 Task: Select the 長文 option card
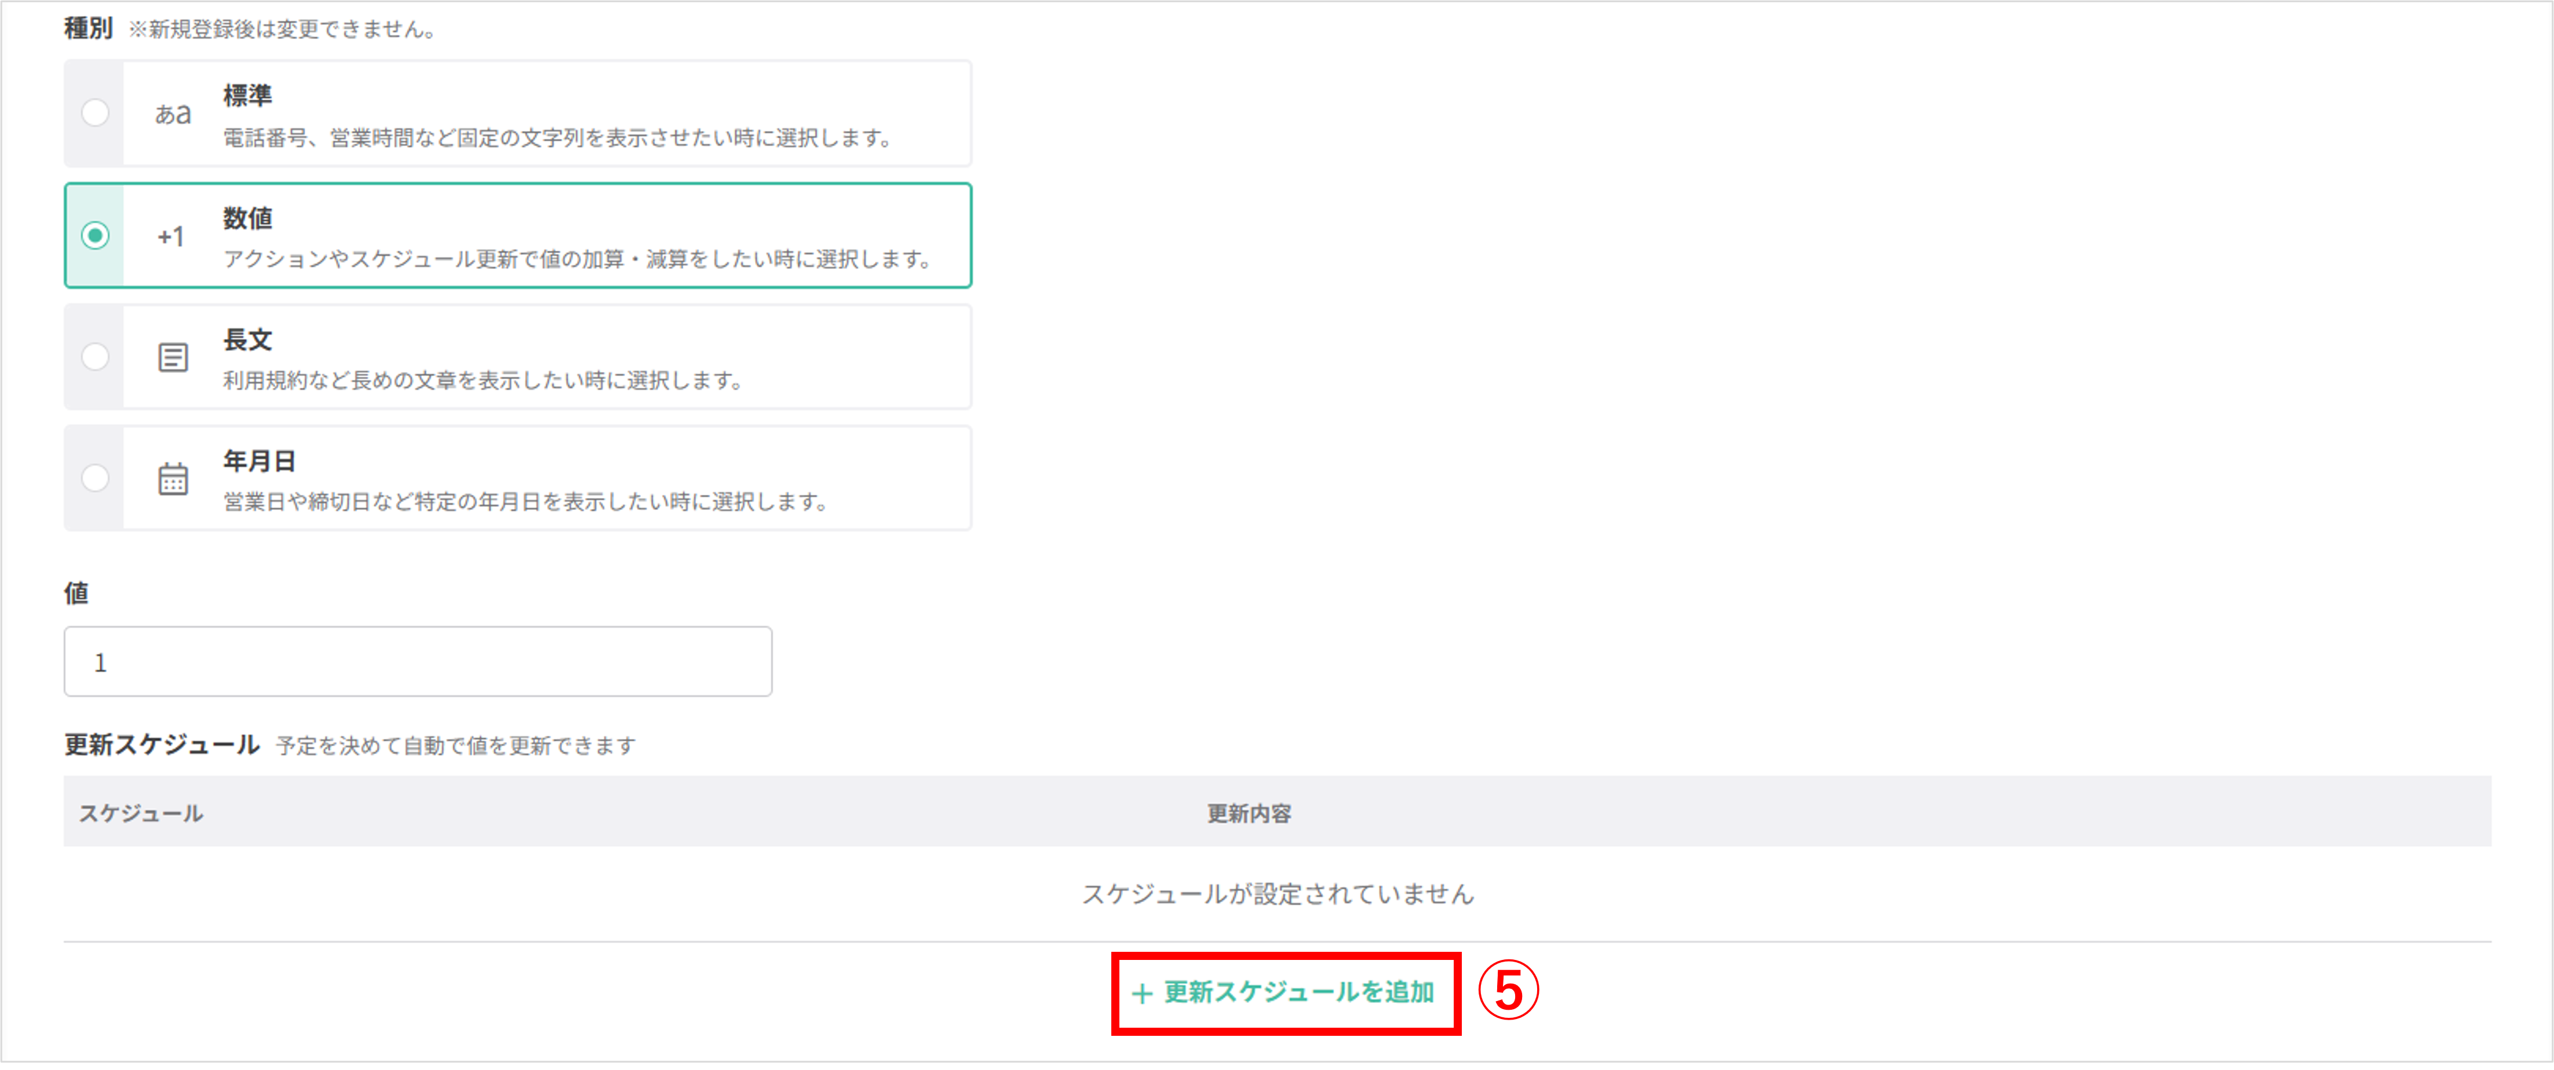(x=545, y=357)
